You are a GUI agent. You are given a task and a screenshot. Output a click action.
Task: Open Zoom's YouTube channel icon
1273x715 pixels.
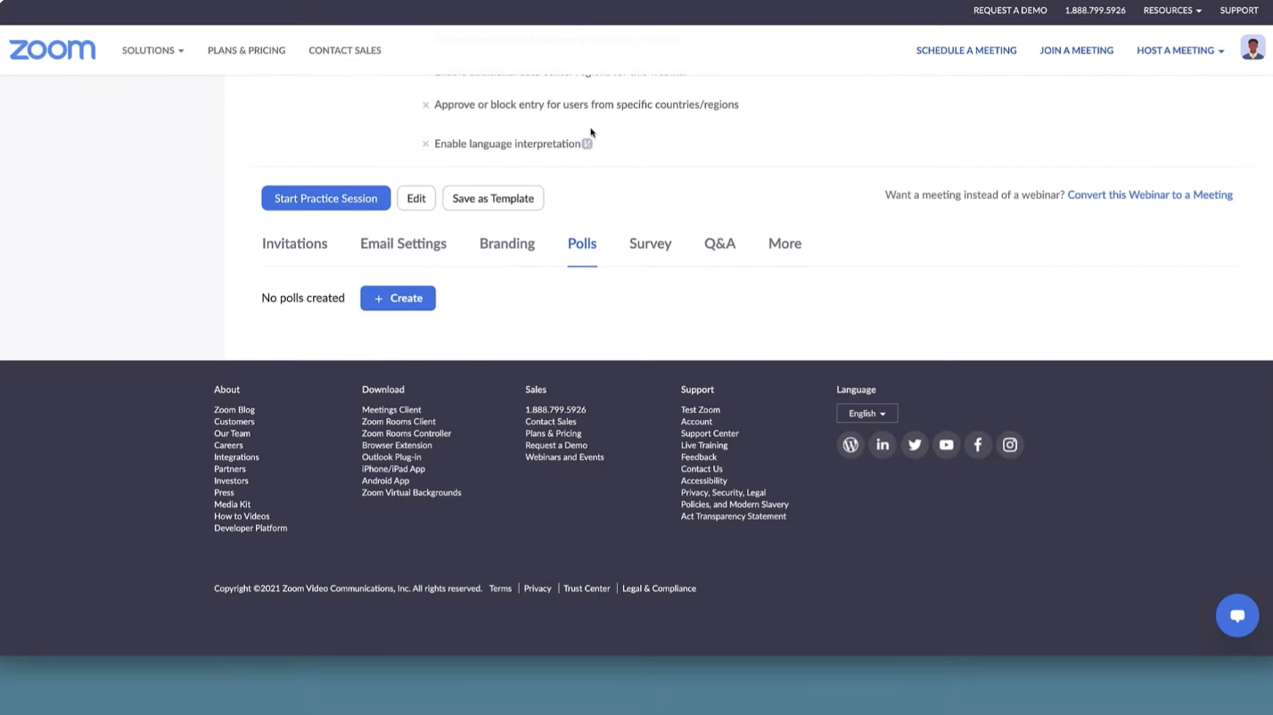click(946, 445)
